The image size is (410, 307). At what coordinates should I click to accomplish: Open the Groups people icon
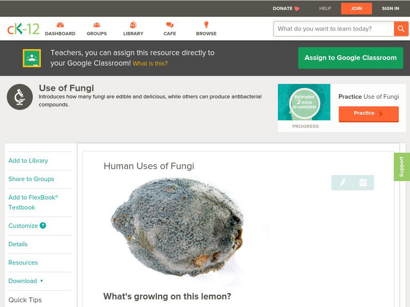(97, 25)
